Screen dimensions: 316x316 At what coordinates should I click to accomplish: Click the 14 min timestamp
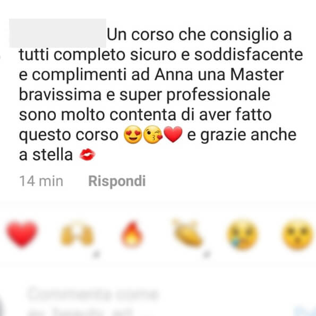[41, 181]
